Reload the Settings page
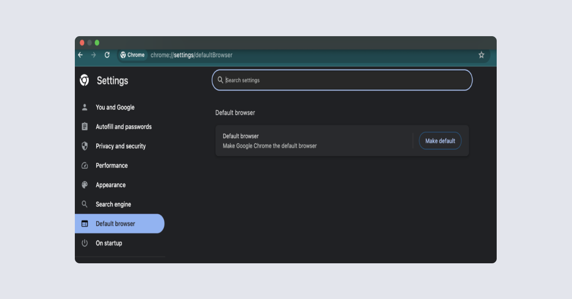The height and width of the screenshot is (299, 572). (x=107, y=55)
